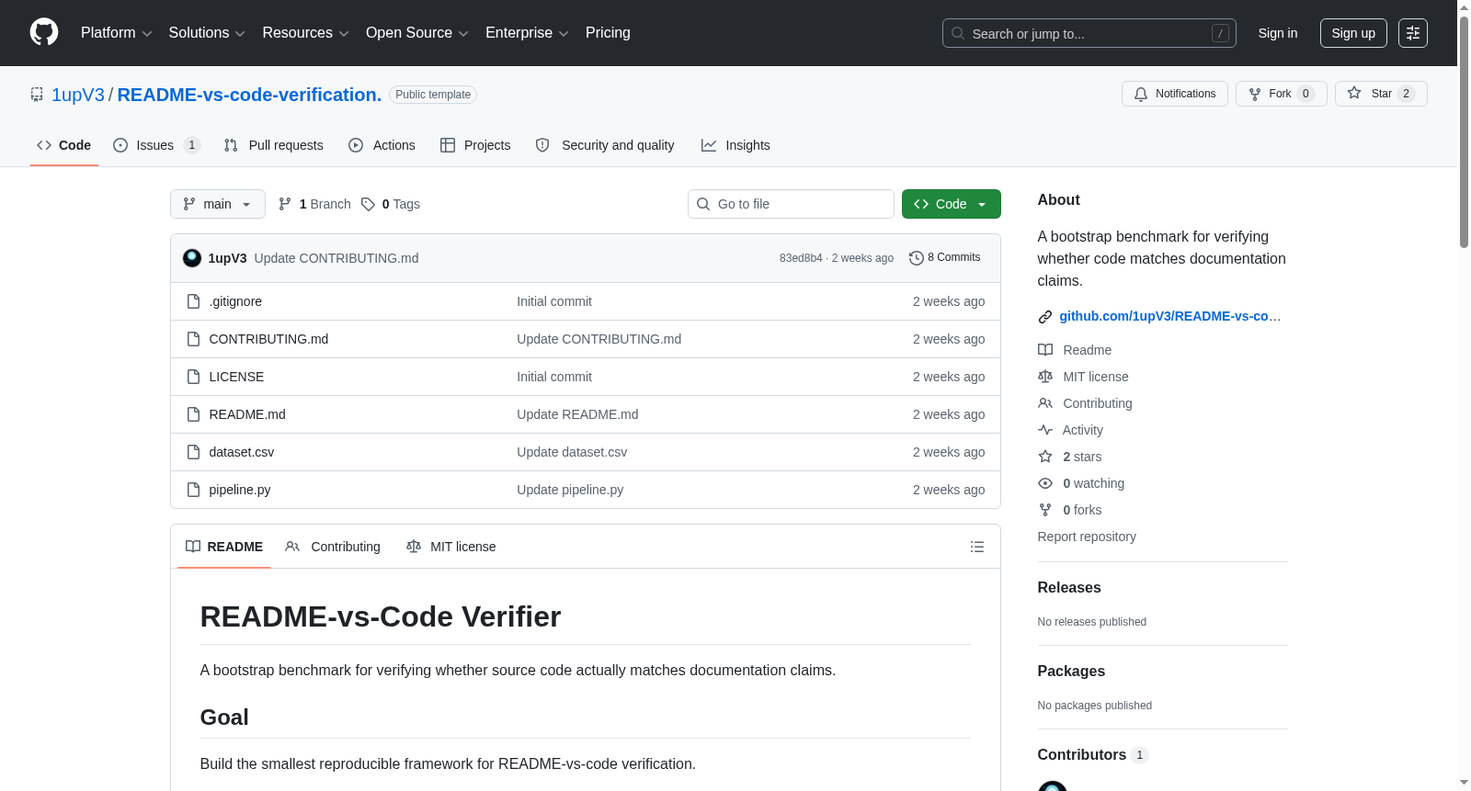Open the pipeline.py file

point(240,490)
